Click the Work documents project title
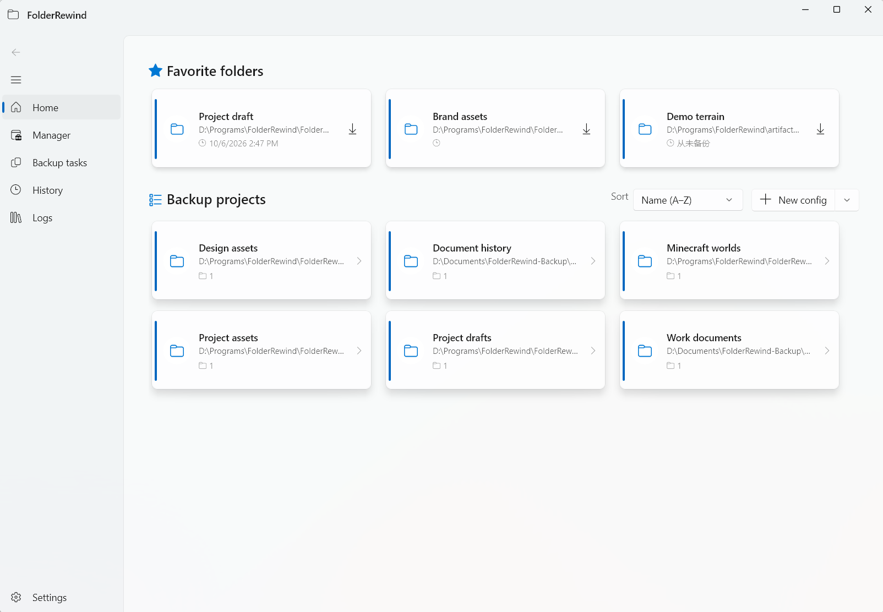883x612 pixels. pyautogui.click(x=704, y=337)
